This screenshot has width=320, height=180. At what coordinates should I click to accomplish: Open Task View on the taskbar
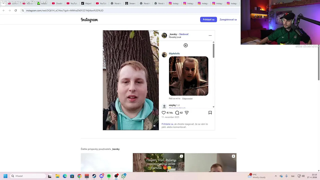coord(49,176)
